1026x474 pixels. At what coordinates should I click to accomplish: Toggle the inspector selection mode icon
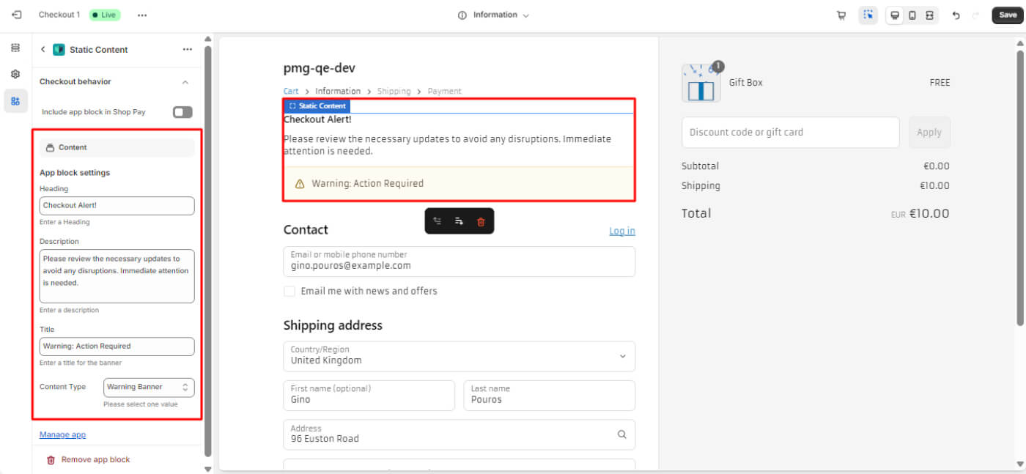click(x=868, y=15)
